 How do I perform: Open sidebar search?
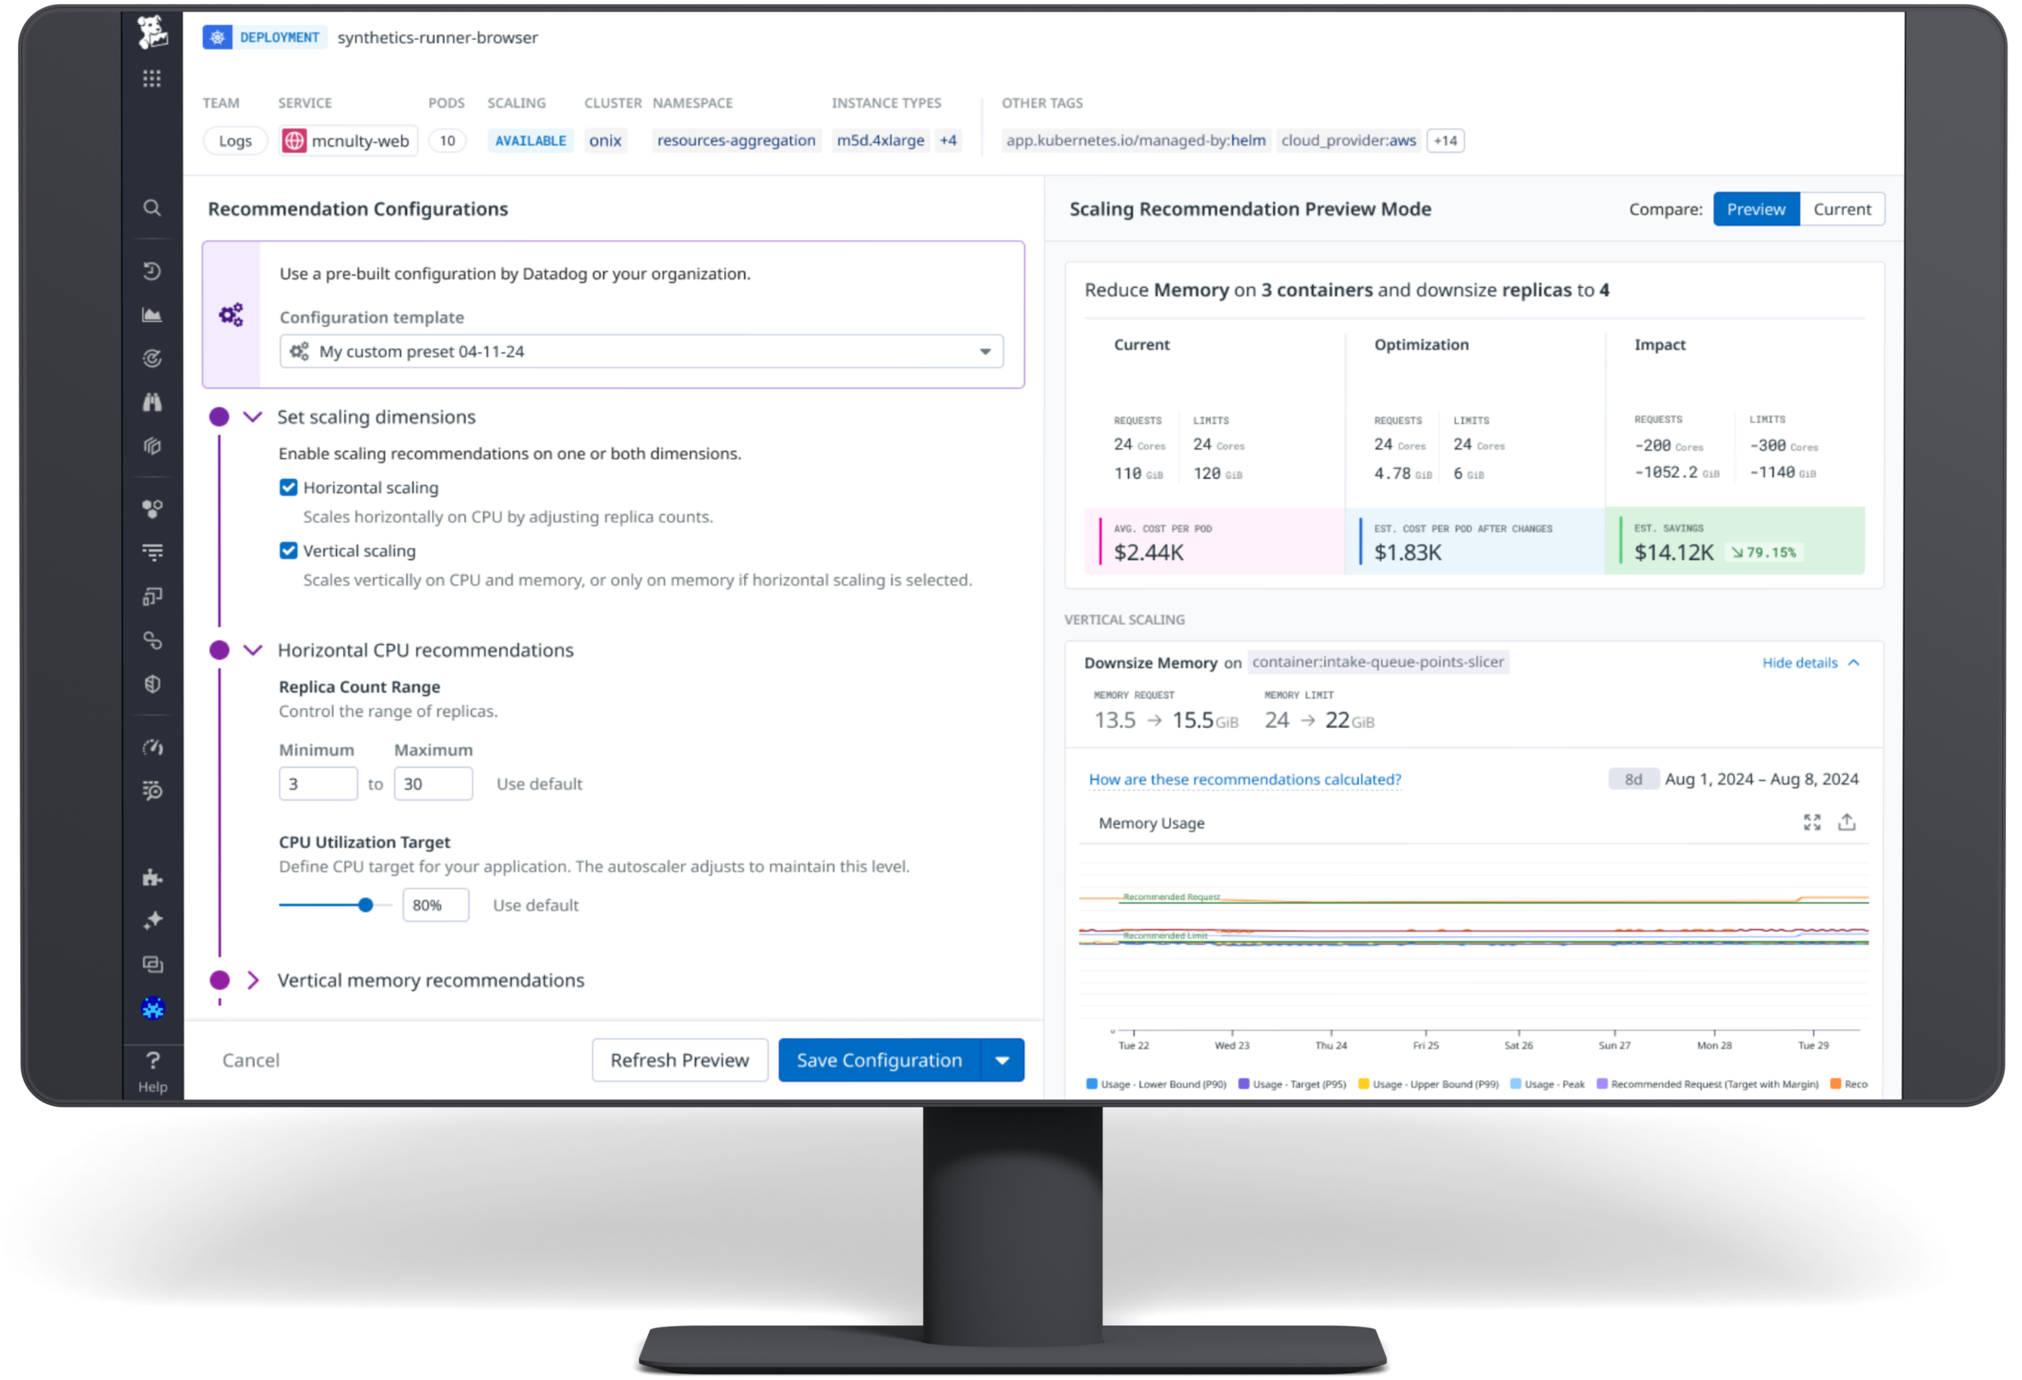click(x=151, y=207)
